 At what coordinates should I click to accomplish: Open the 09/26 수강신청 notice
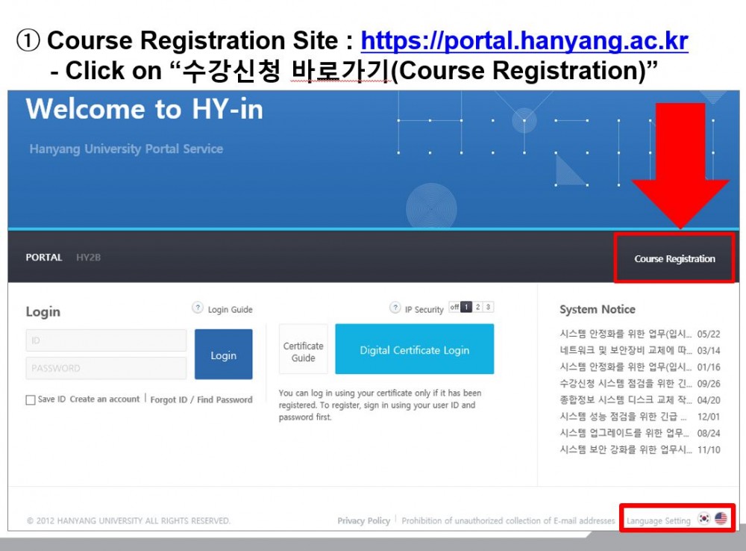[640, 383]
